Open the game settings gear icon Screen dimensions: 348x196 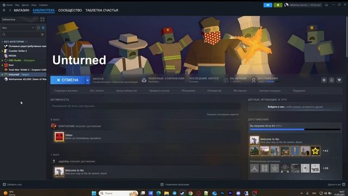324,80
